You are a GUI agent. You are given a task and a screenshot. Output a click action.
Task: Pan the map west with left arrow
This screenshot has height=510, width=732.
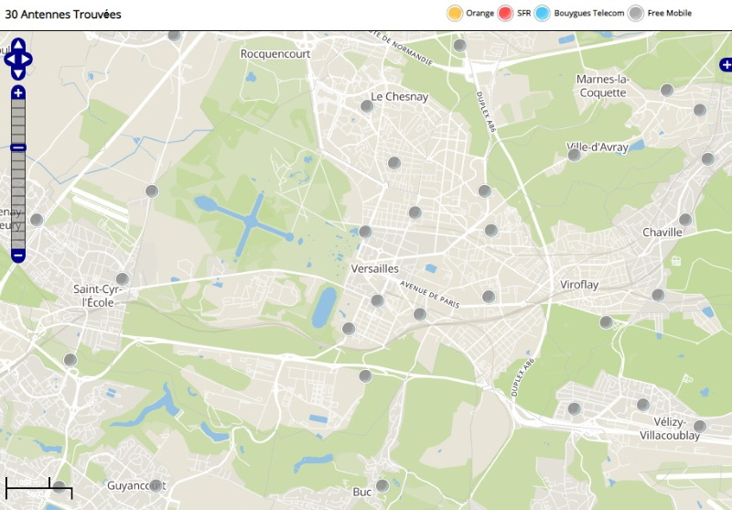8,60
